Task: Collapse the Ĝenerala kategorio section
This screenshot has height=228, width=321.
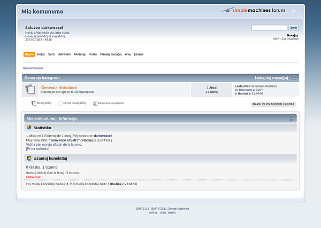Action: tap(293, 78)
